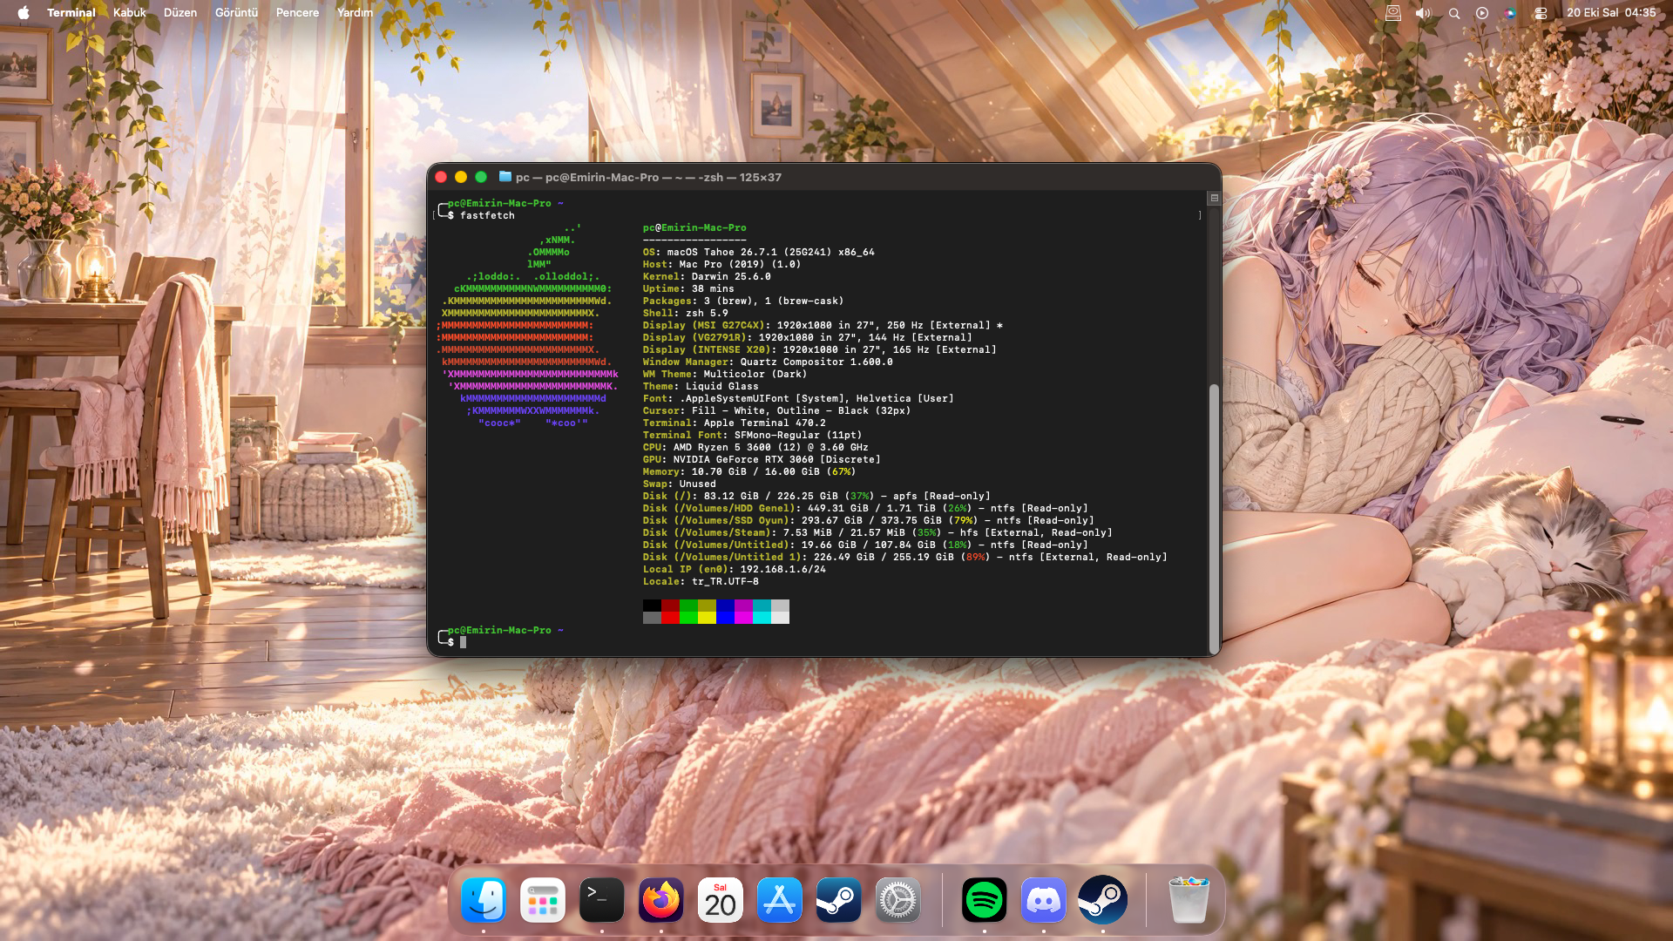Click the Local IP value 192.168.1.6/24
The image size is (1673, 941).
click(783, 569)
